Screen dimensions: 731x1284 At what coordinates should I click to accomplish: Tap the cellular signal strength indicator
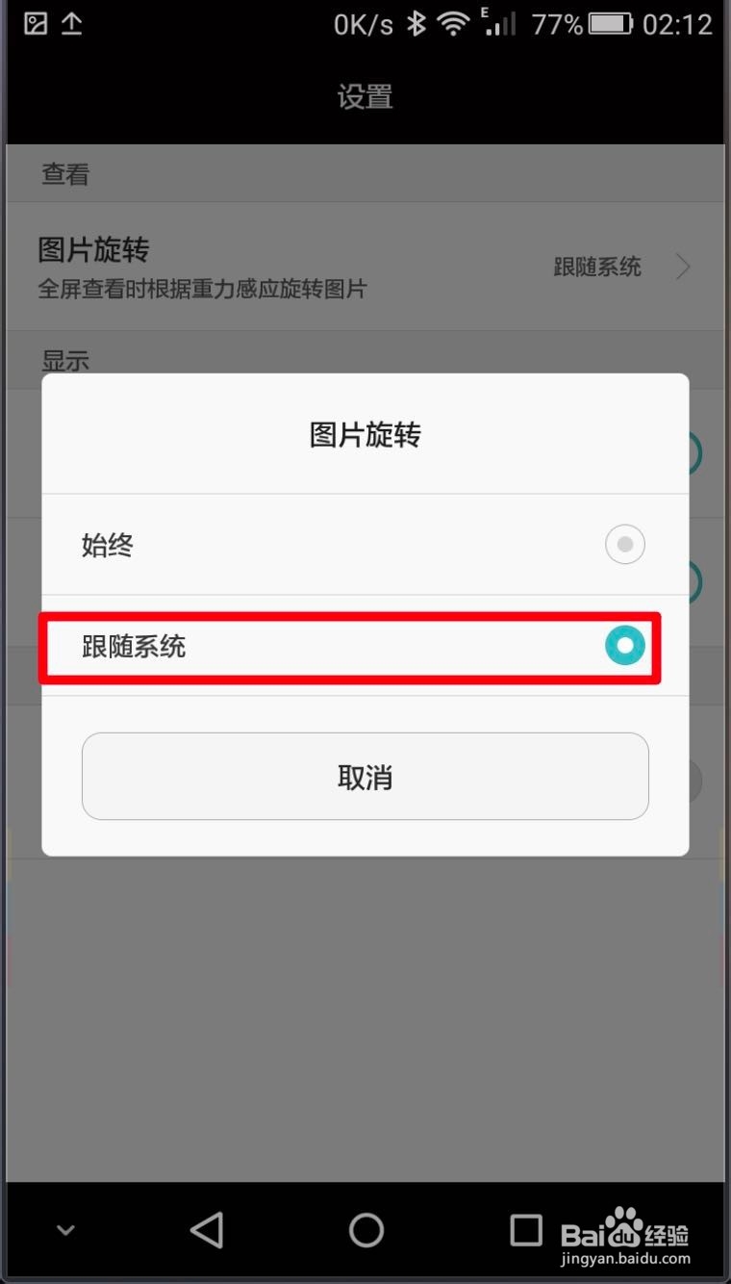click(x=499, y=24)
